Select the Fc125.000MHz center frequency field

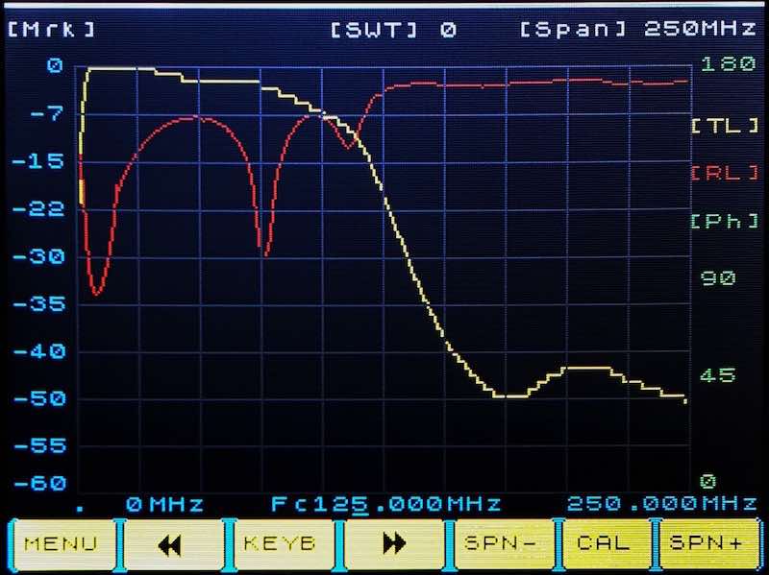coord(385,504)
